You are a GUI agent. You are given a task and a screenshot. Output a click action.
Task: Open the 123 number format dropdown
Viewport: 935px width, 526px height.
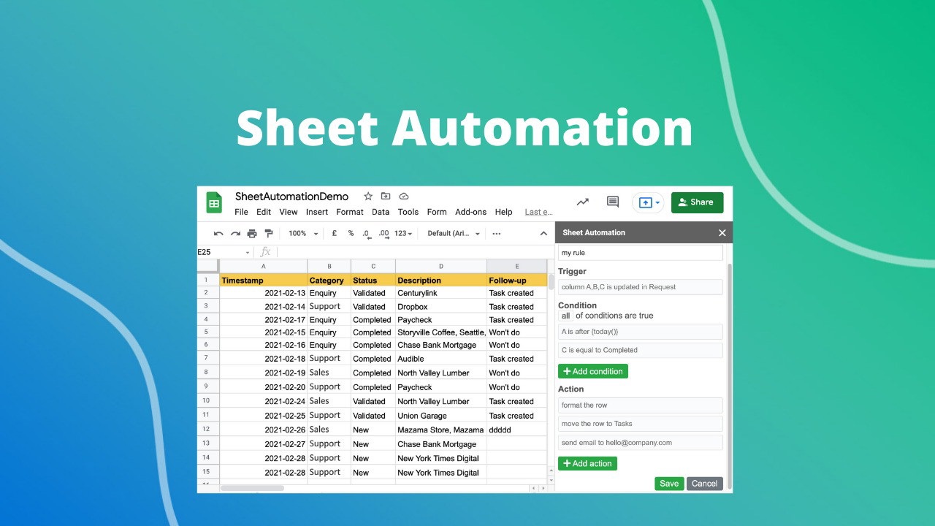pos(404,234)
